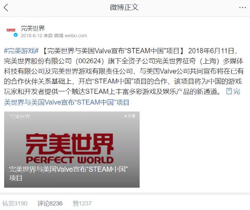Click the 完美世界 watermark on article card

click(x=19, y=117)
